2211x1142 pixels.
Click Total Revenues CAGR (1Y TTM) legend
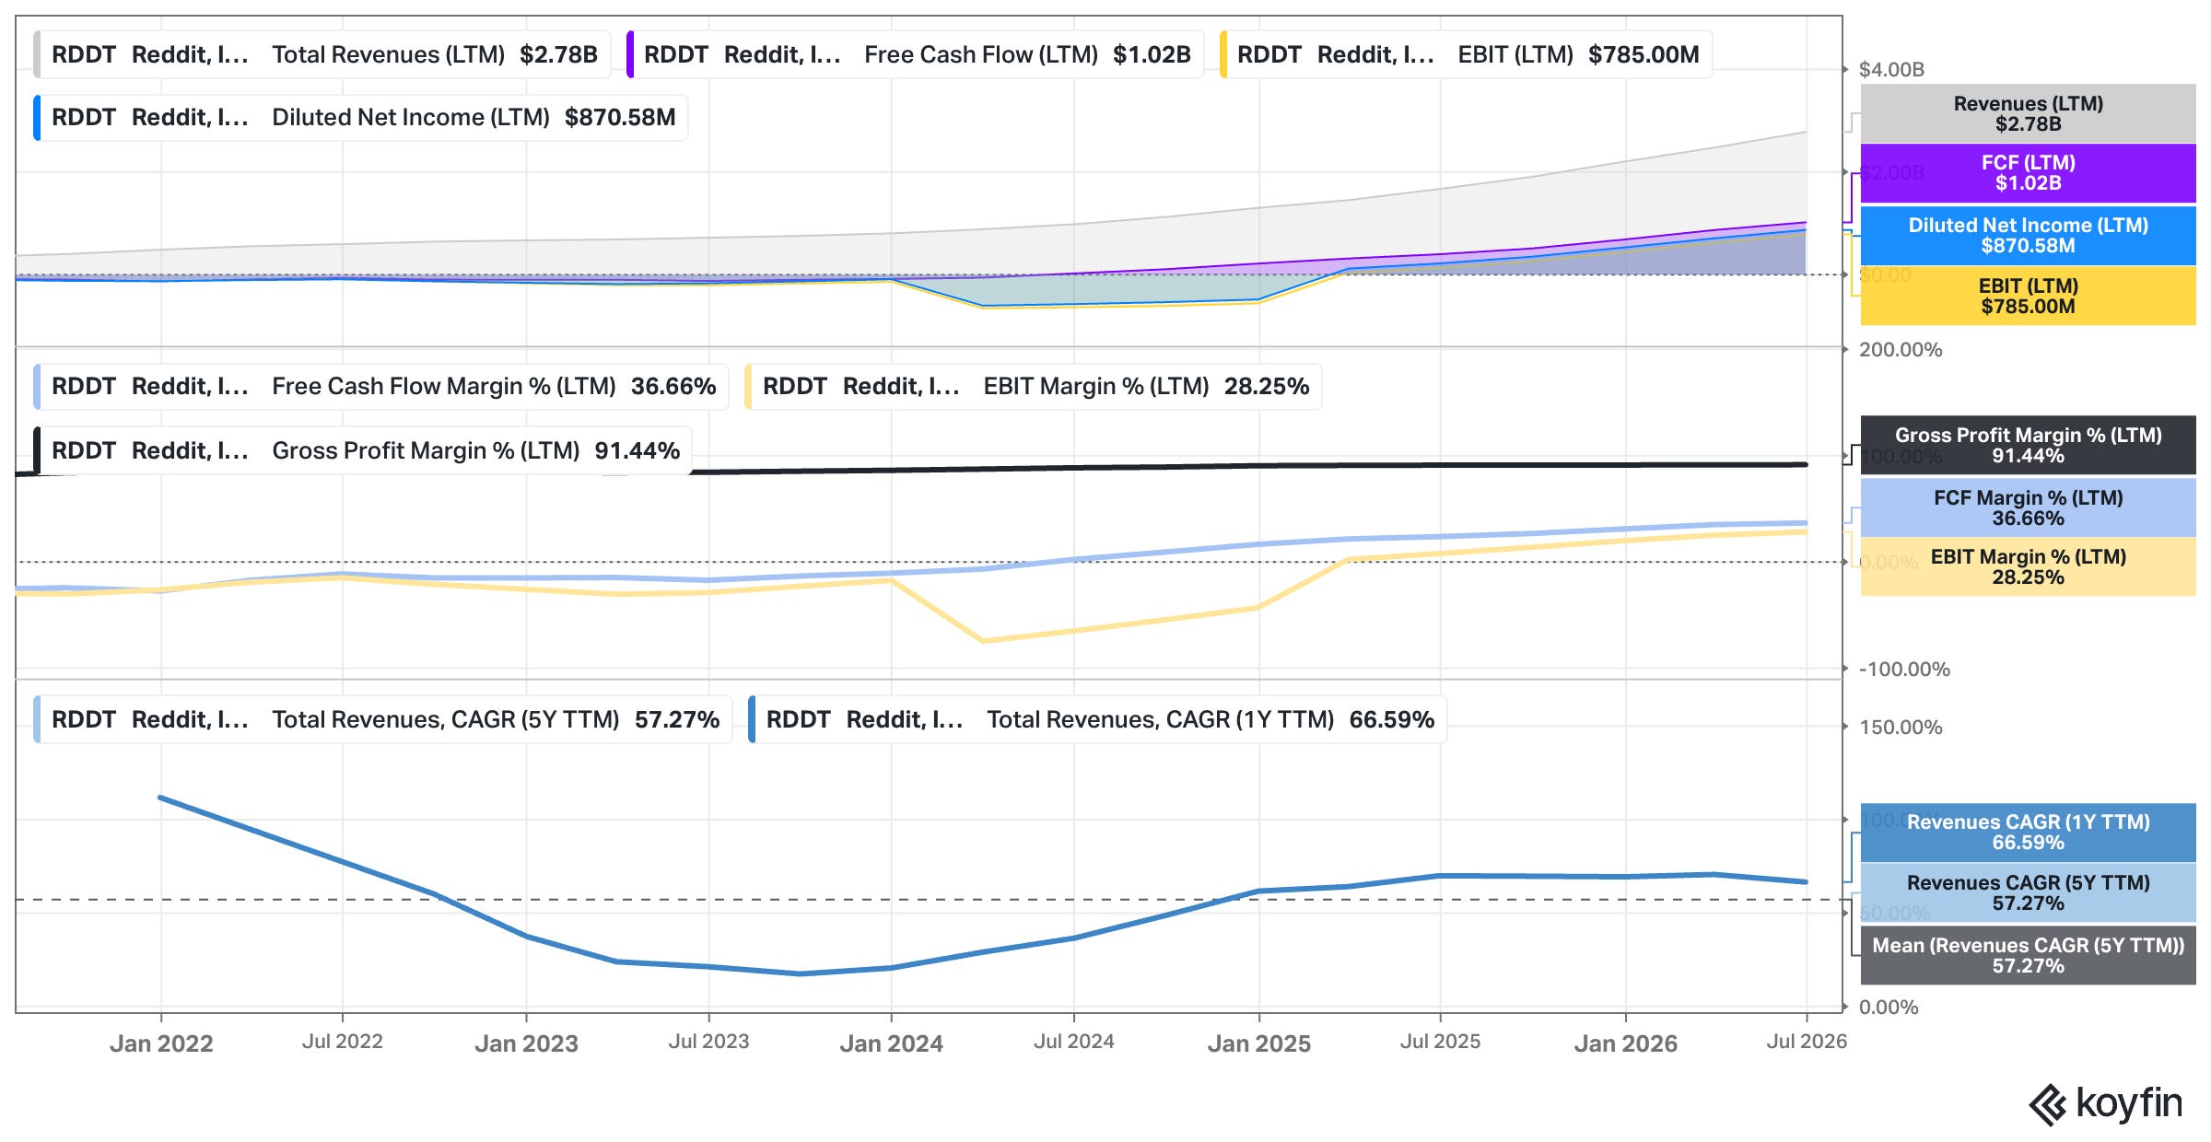(1097, 719)
